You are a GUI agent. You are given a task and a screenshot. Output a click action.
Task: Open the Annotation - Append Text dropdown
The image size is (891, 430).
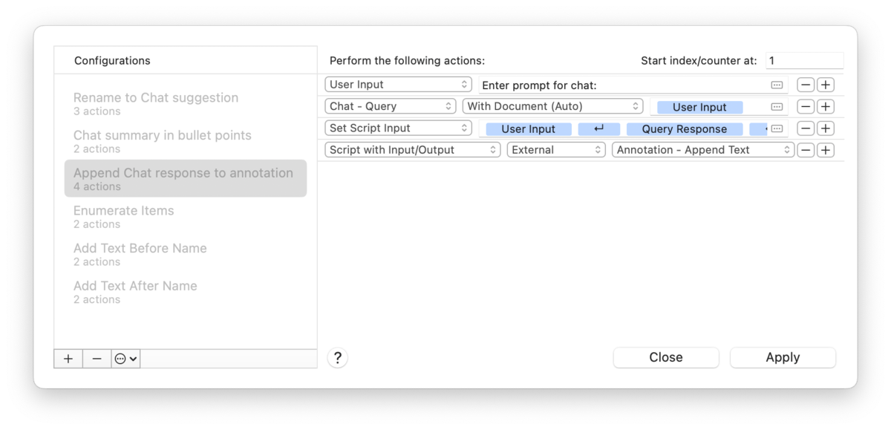(x=702, y=150)
